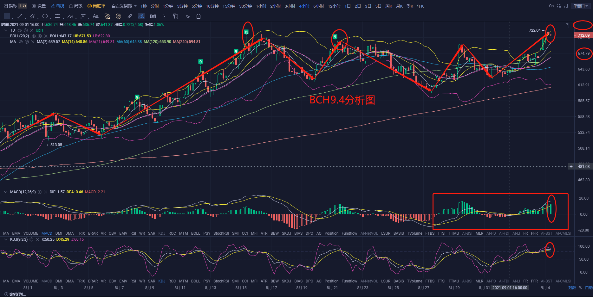This screenshot has width=593, height=297.
Task: Switch to 周K timeframe
Action: 389,6
